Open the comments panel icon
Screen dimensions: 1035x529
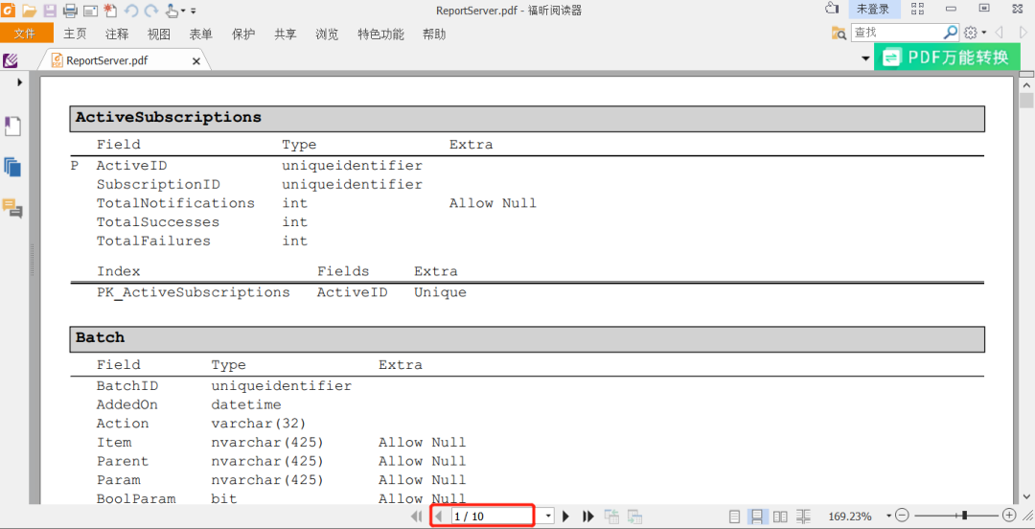(12, 208)
